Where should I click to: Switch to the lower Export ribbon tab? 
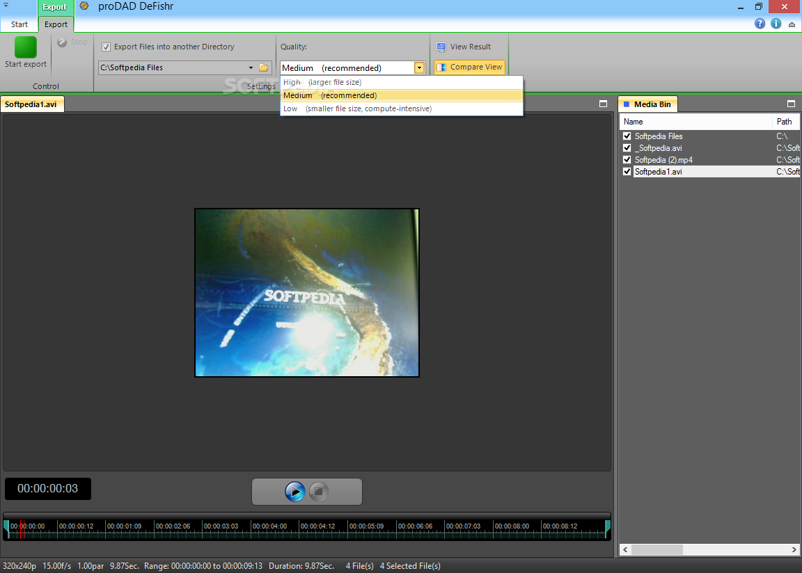[56, 24]
